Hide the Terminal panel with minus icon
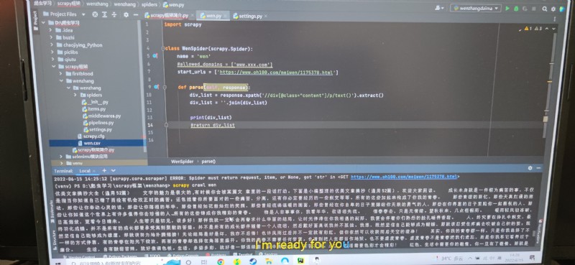The height and width of the screenshot is (265, 575). coord(538,168)
